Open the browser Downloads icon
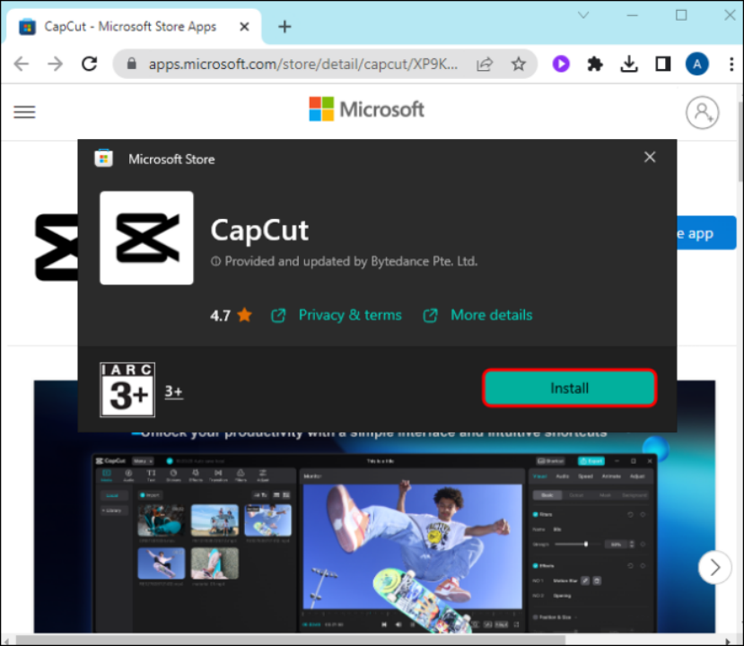Image resolution: width=744 pixels, height=646 pixels. [x=629, y=64]
